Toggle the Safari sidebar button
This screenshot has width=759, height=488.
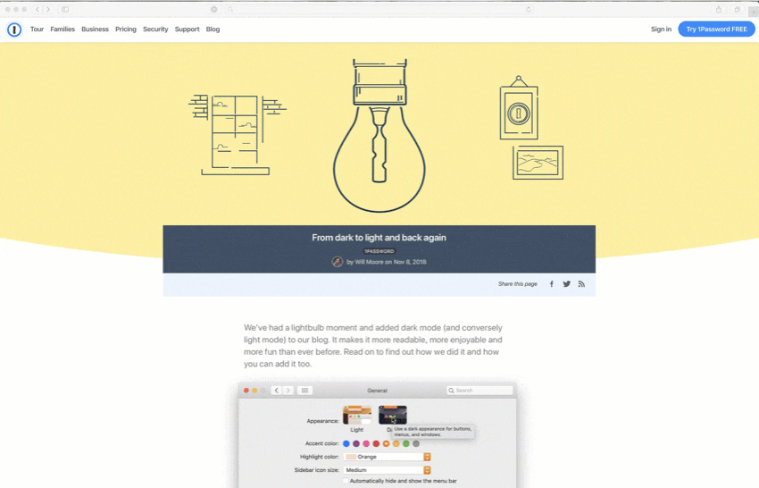[65, 9]
